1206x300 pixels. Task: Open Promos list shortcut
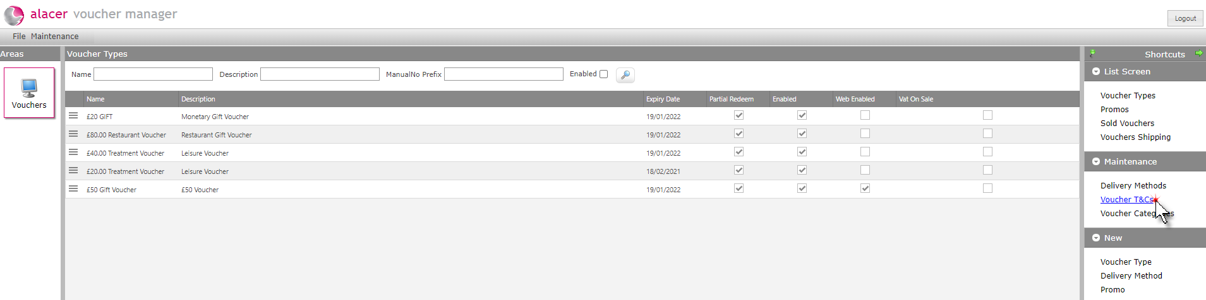coord(1114,110)
